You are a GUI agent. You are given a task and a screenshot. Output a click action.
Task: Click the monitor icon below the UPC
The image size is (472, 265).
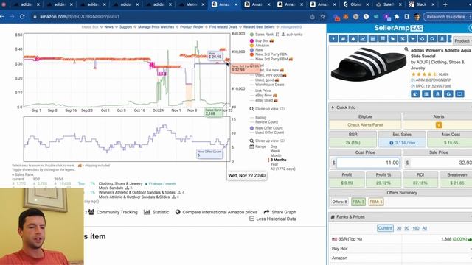pos(459,93)
